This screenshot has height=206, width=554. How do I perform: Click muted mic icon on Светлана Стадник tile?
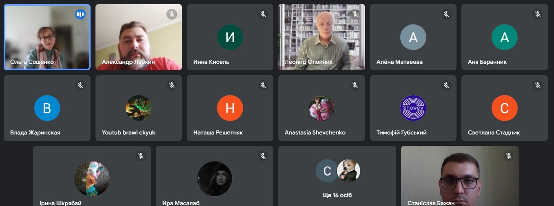coord(538,85)
